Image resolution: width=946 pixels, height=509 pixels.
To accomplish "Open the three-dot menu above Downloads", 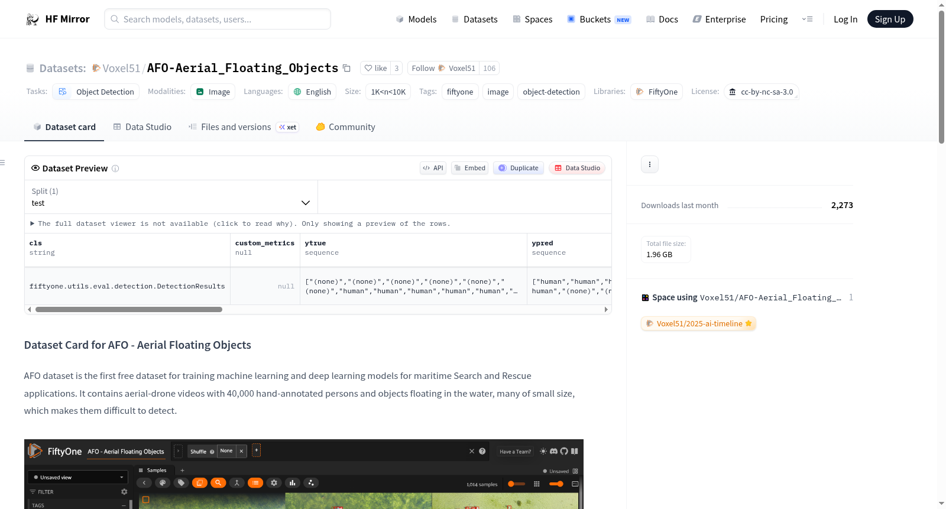I will (650, 164).
